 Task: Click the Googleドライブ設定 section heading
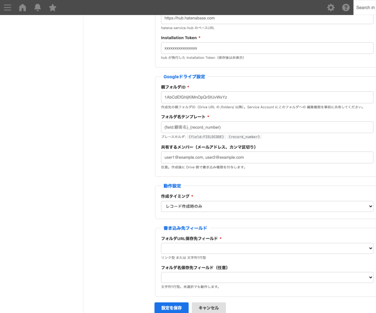184,77
